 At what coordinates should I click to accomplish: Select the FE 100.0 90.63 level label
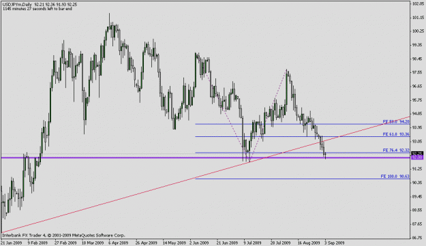point(395,176)
